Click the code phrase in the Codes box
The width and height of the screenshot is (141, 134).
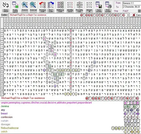[x=28, y=15]
